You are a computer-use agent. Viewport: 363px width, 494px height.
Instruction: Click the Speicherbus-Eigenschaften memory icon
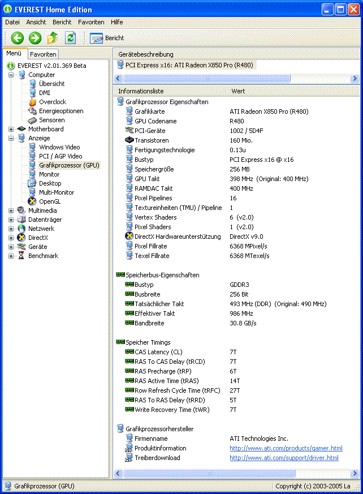click(120, 274)
